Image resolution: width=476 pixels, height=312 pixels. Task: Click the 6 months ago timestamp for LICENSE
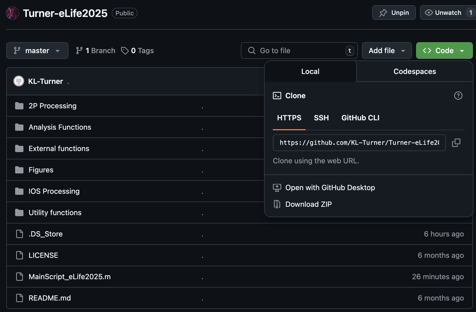[x=441, y=255]
